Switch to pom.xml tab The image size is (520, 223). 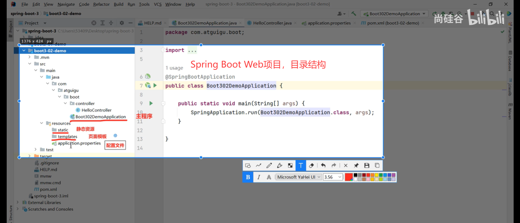tap(393, 23)
